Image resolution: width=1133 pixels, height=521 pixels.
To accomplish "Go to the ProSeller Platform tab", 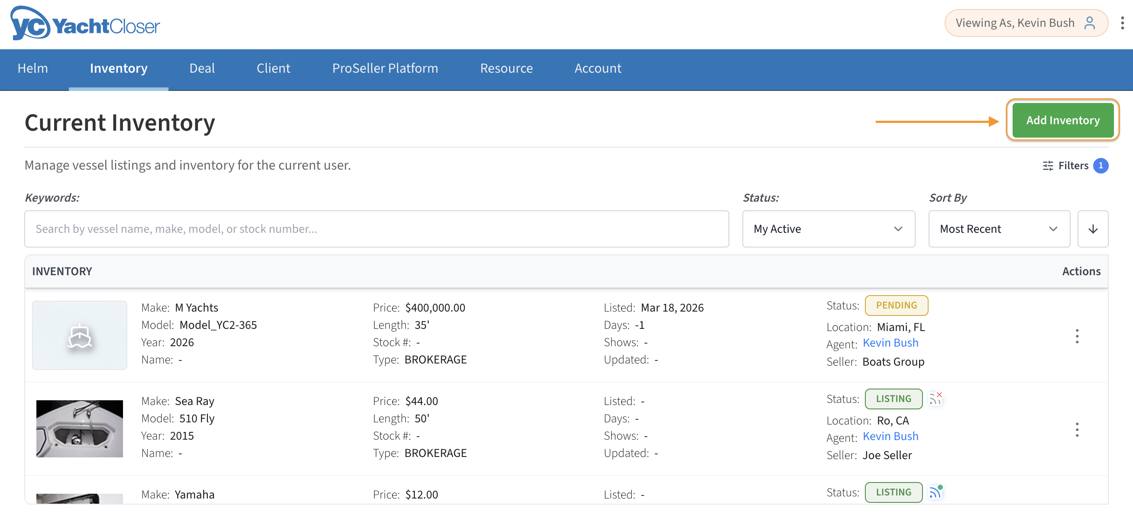I will [x=385, y=68].
